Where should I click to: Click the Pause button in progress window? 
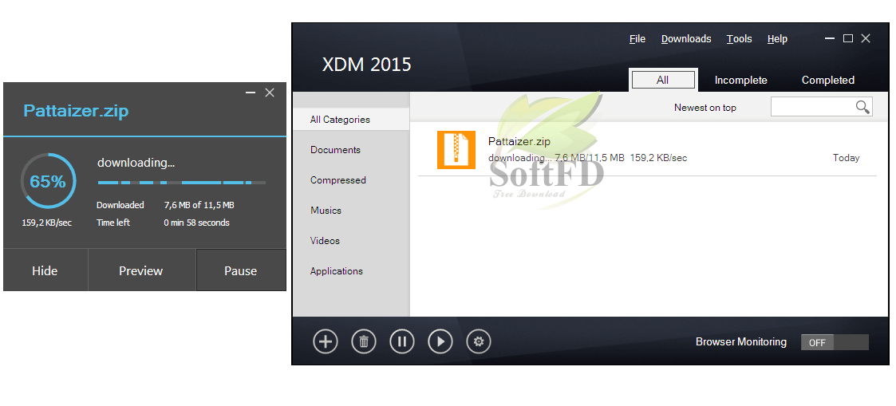click(x=241, y=270)
